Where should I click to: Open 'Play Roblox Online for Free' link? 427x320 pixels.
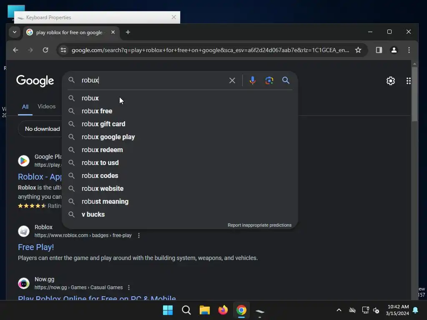click(97, 298)
